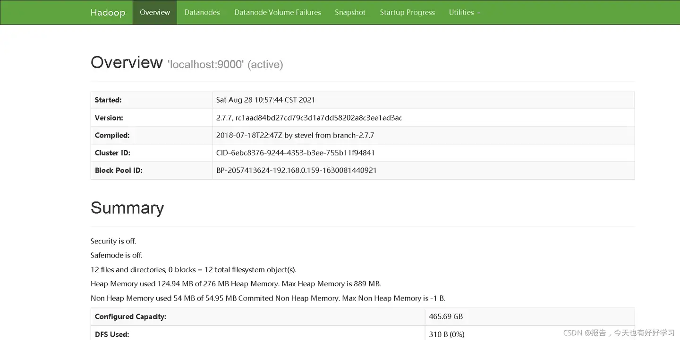Switch to the Datanodes tab
Screen dimensions: 680x340
[x=202, y=12]
